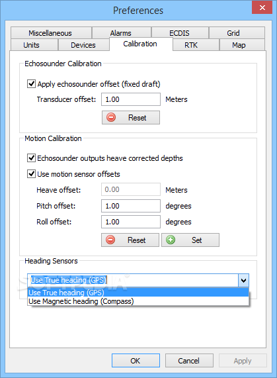Viewport: 277px width, 378px height.
Task: Click the Cancel button
Action: tap(189, 360)
